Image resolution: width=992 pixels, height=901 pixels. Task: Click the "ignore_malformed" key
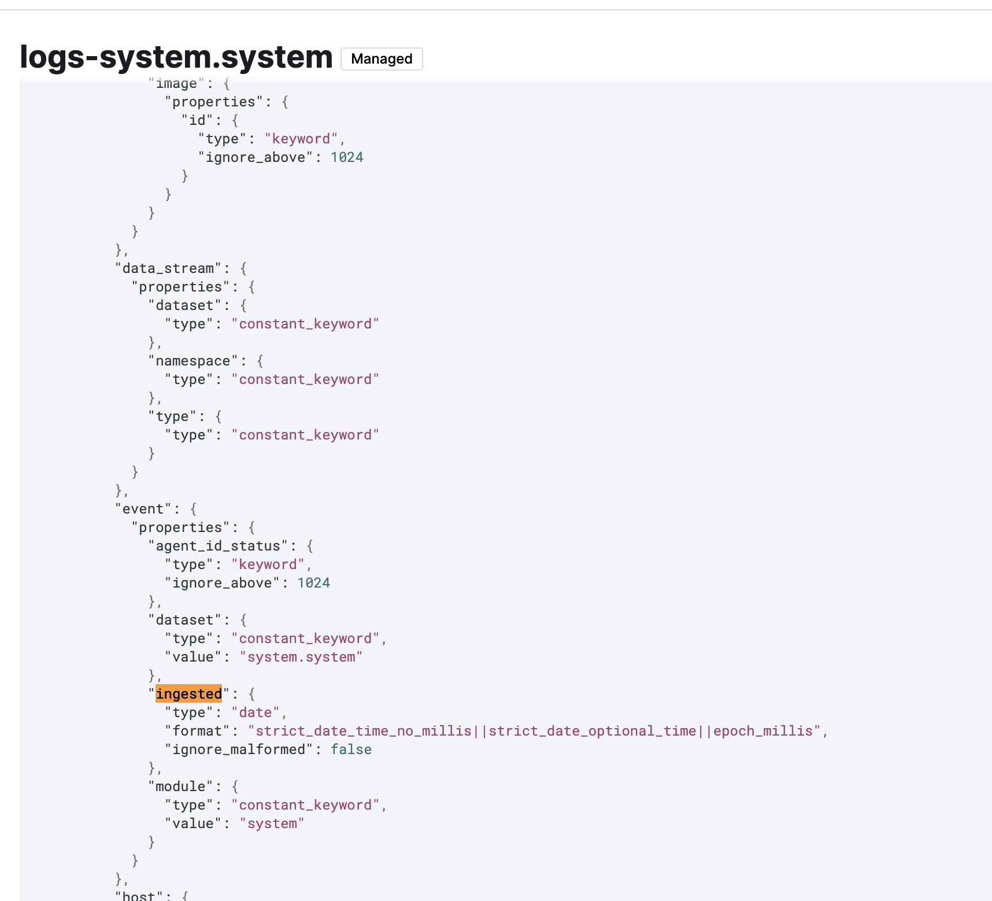click(239, 749)
